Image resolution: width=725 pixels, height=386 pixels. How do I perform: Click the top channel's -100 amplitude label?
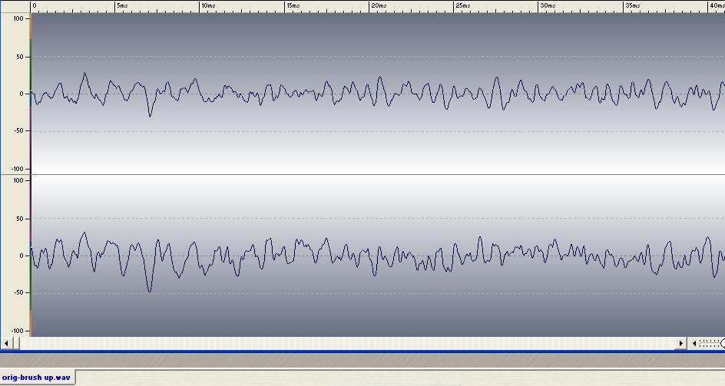17,169
